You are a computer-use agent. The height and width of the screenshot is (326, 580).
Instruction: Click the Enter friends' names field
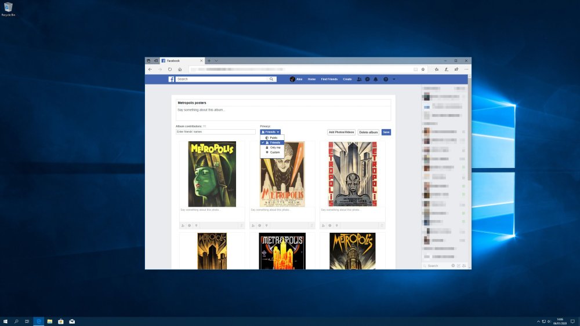216,132
